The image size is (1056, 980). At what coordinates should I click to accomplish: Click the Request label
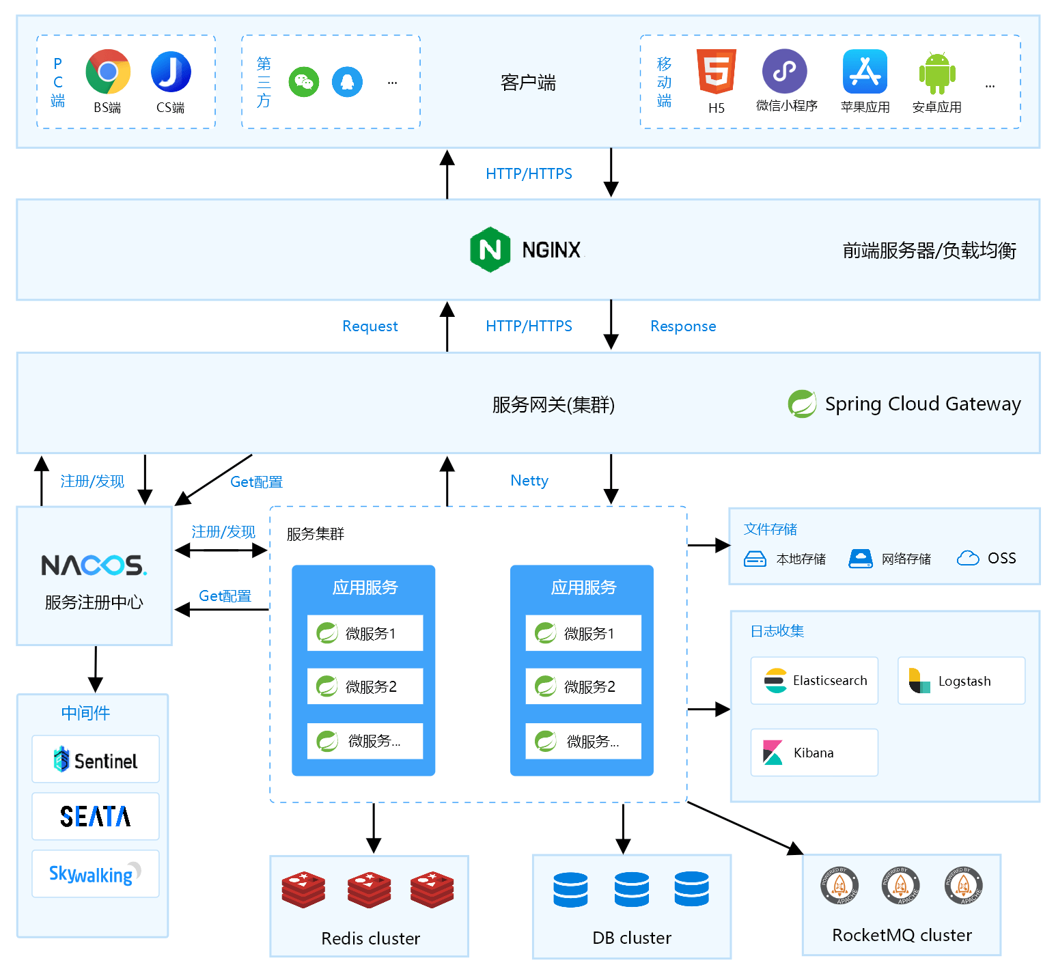(370, 326)
